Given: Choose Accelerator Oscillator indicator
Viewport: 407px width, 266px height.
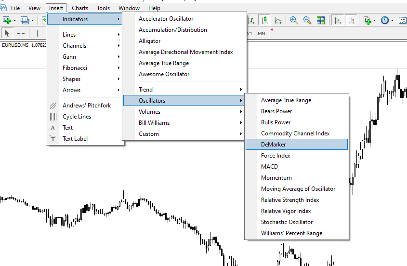Looking at the screenshot, I should coord(184,19).
